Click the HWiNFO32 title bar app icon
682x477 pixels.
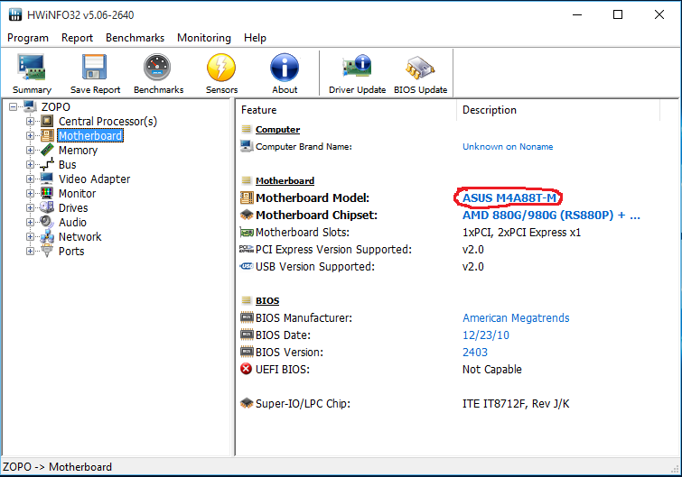15,14
